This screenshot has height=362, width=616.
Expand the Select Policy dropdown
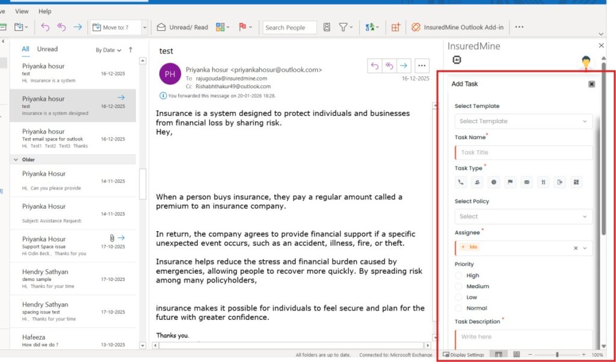pyautogui.click(x=523, y=216)
